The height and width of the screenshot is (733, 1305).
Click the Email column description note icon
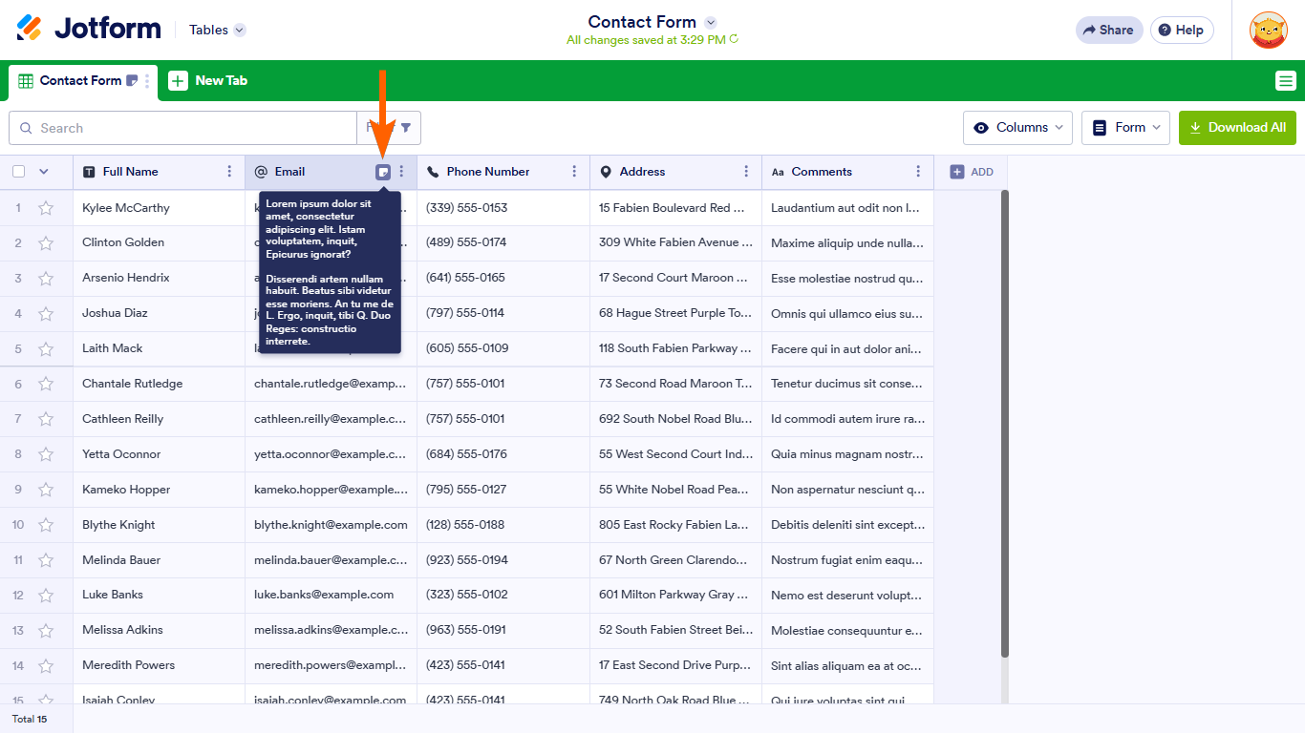[383, 172]
